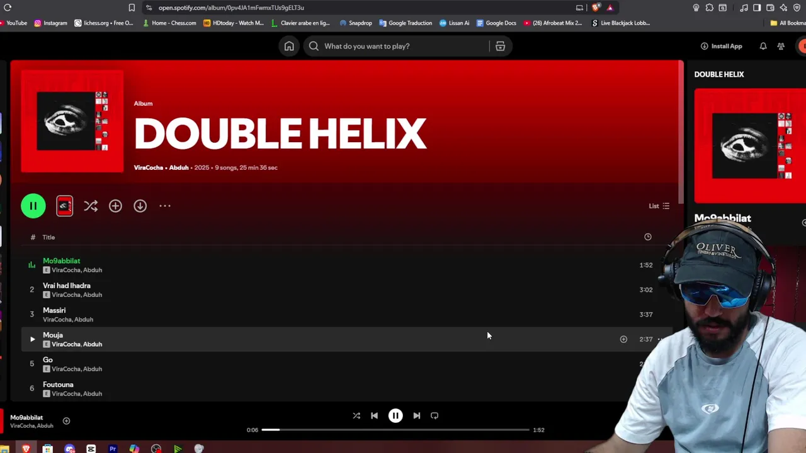Open Mo9abbilat title in the player bar

point(26,417)
